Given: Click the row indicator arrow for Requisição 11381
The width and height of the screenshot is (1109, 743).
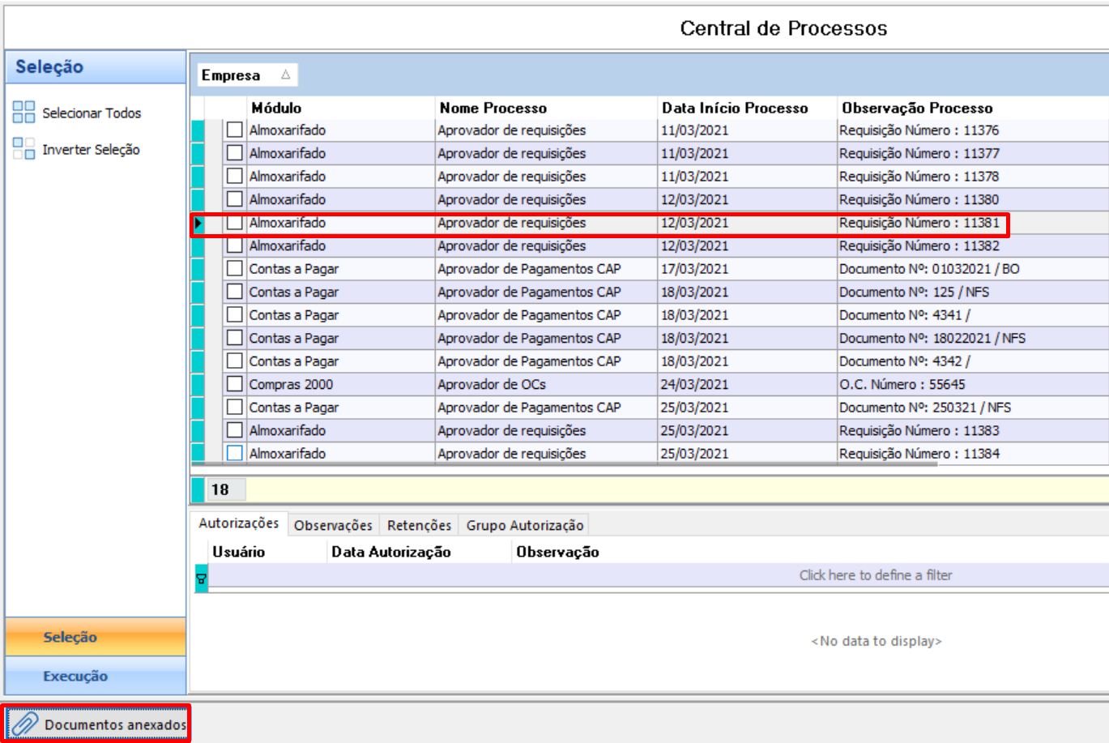Looking at the screenshot, I should coord(198,223).
